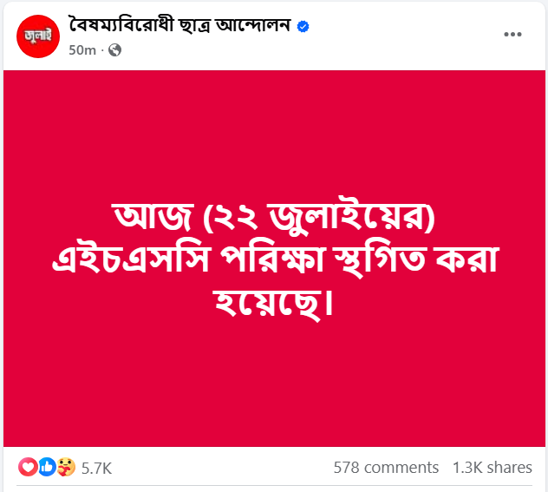Click the 50m post timestamp
The height and width of the screenshot is (492, 548).
(82, 50)
